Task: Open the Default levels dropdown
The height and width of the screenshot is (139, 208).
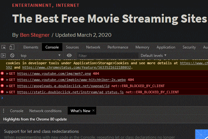Action: coord(153,56)
